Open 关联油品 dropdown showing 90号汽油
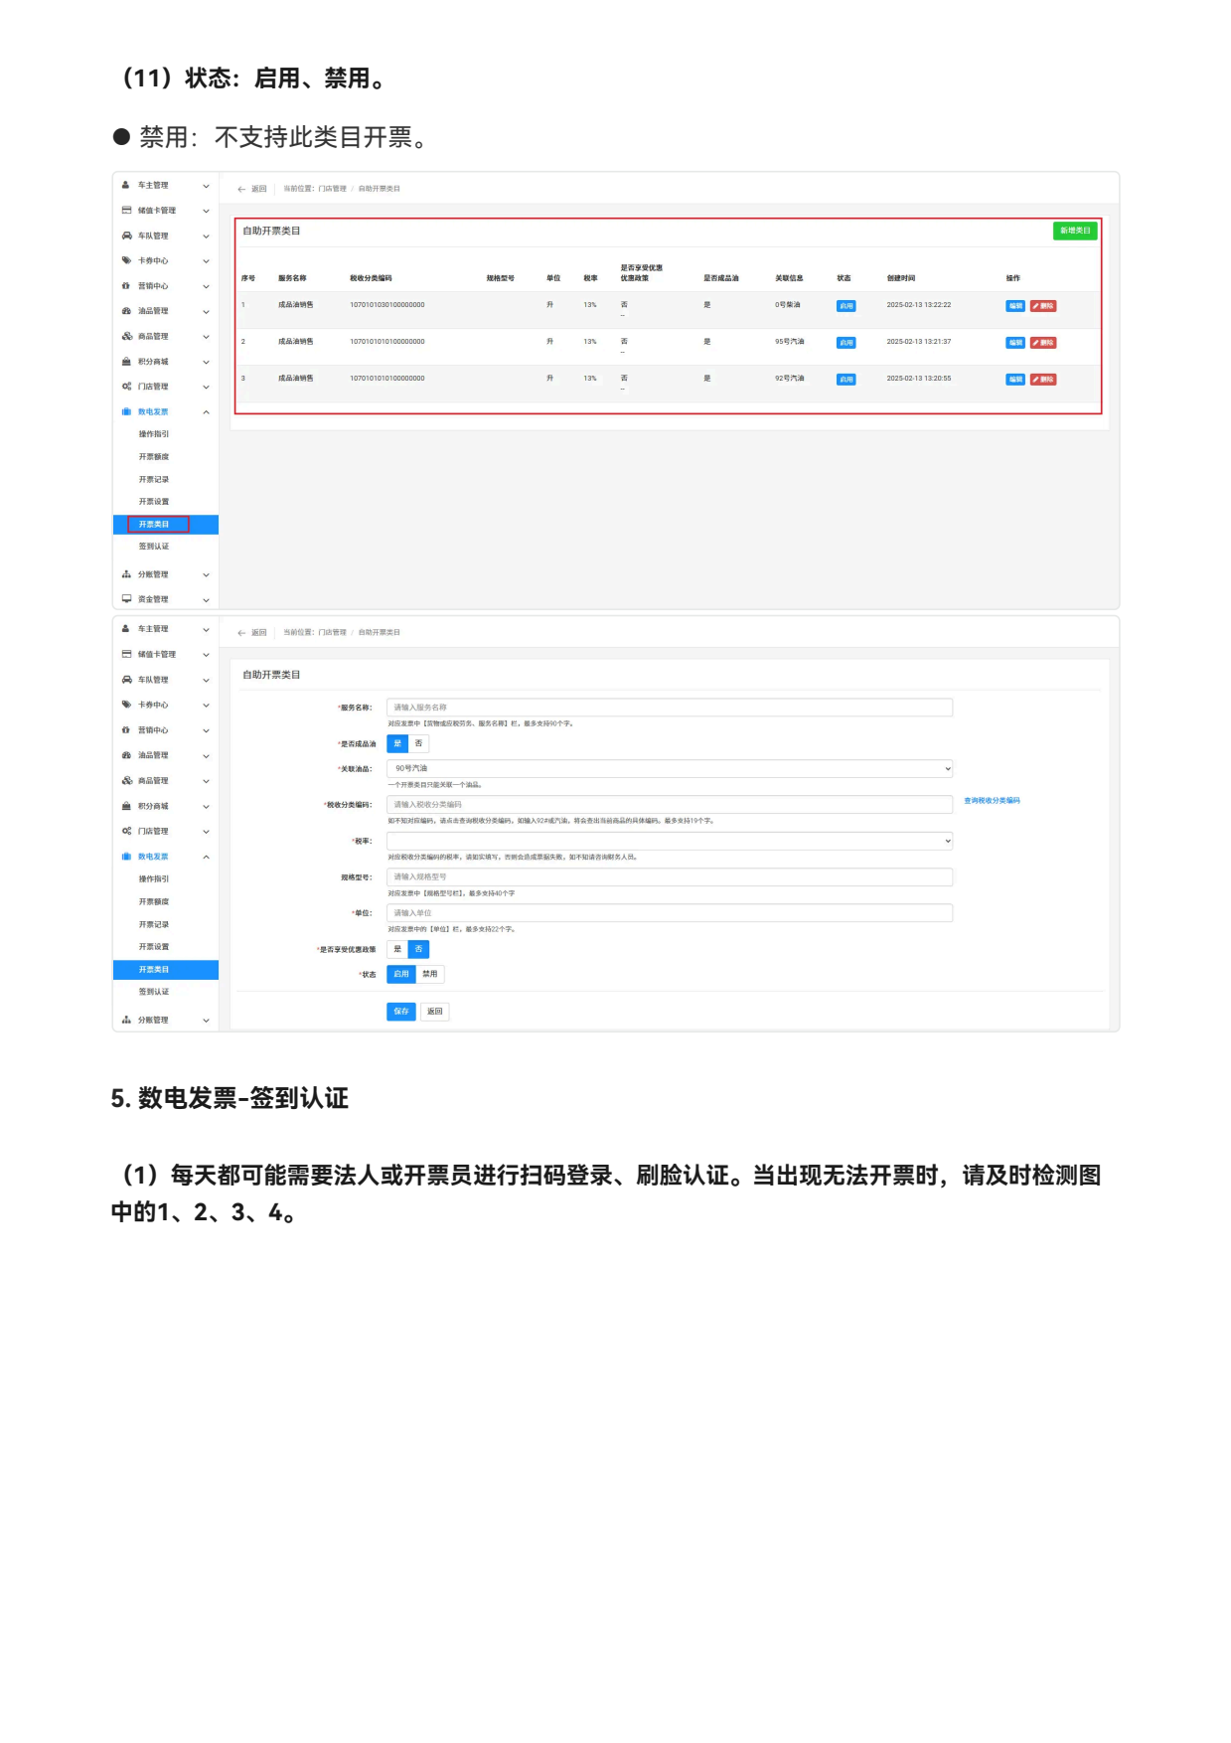 pyautogui.click(x=670, y=768)
